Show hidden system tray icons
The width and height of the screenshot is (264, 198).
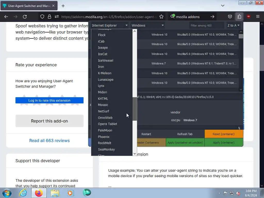point(219,193)
